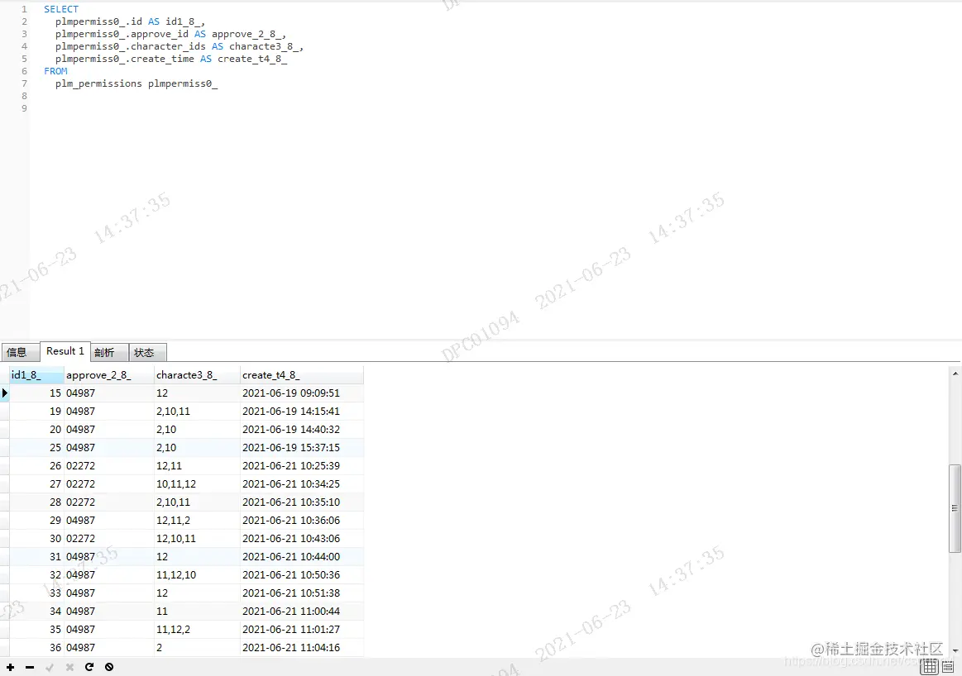Image resolution: width=962 pixels, height=676 pixels.
Task: Select characte3 cell '2' in row 36
Action: point(197,648)
